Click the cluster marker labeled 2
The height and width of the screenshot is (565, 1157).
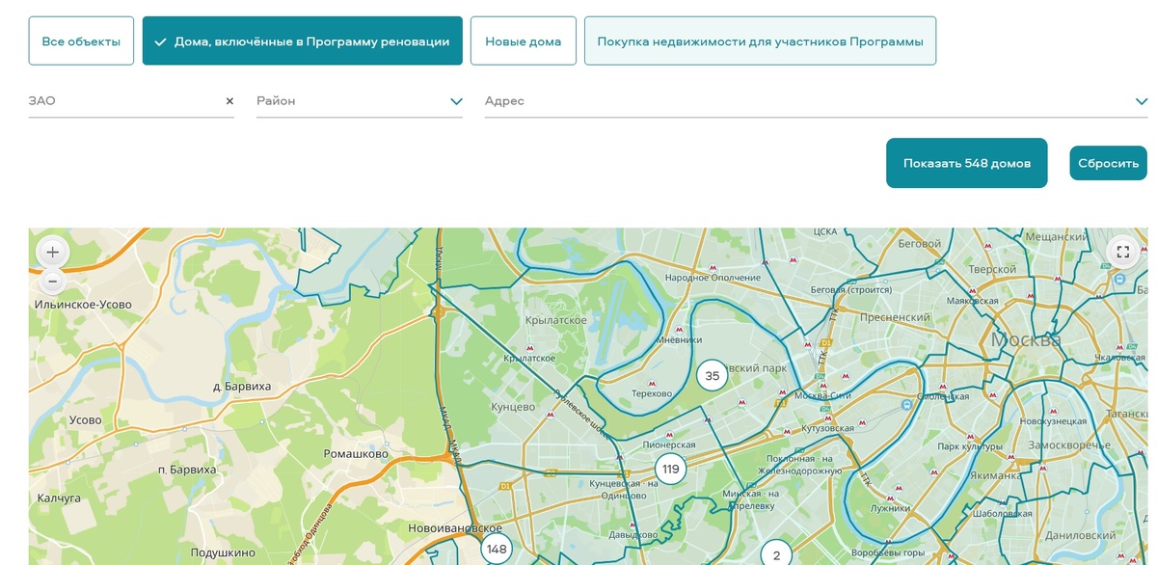(x=776, y=554)
